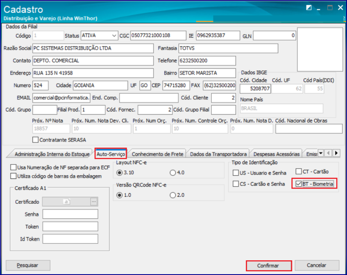Click the IE input field
The image size is (347, 275).
tap(218, 36)
